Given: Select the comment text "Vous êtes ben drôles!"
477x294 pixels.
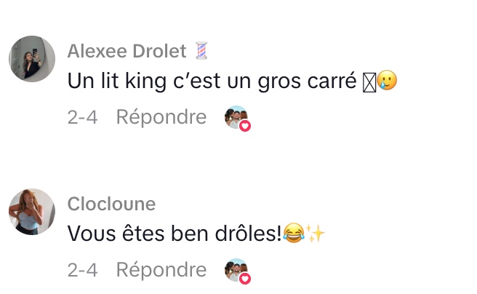Looking at the screenshot, I should click(174, 234).
